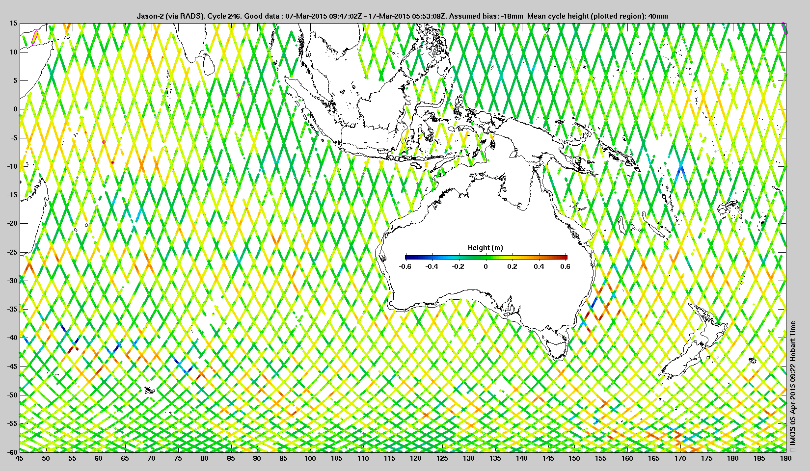Select the -0.2 colorbar tick label
This screenshot has width=810, height=471.
coord(459,267)
